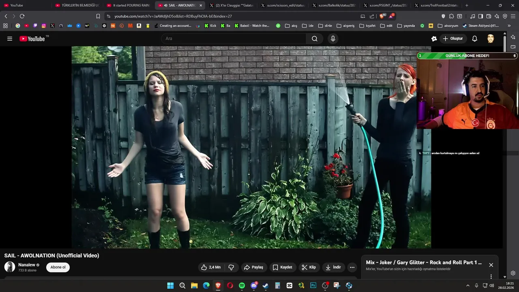
Task: Open the kıyafet bookmarks folder
Action: point(367,26)
